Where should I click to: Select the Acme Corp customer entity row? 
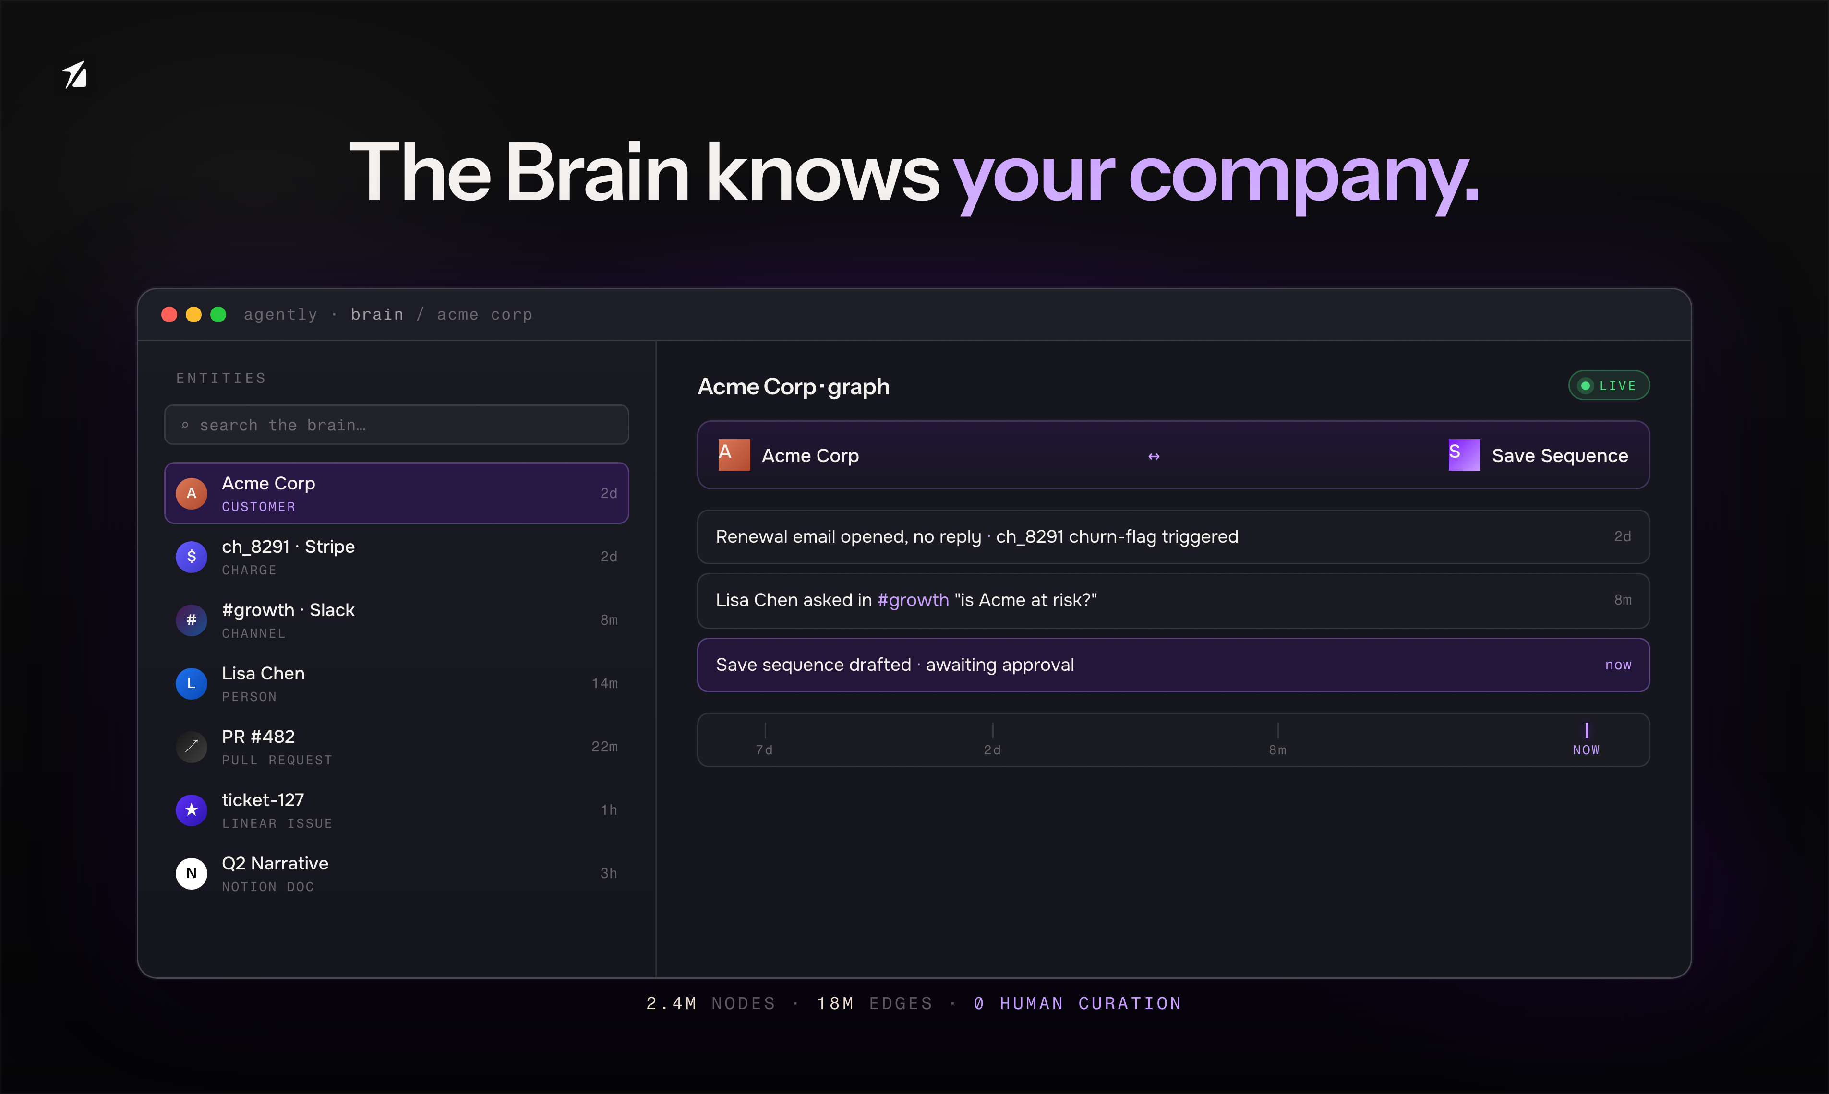pos(396,493)
